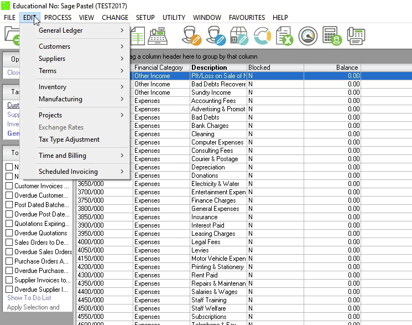Open the PROCESS menu
Viewport: 412px width, 325px height.
(x=58, y=18)
